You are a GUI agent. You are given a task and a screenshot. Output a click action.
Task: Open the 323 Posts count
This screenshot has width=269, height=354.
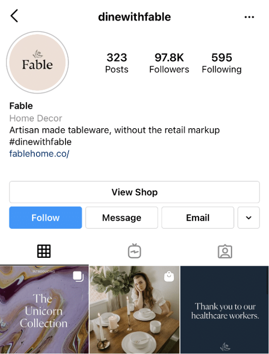(116, 62)
